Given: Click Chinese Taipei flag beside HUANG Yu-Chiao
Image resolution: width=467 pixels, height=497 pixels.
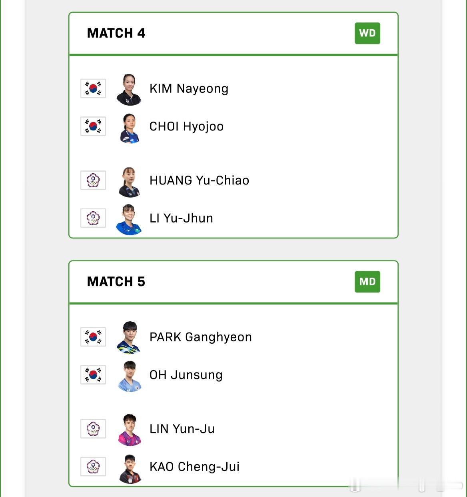Looking at the screenshot, I should pos(93,180).
